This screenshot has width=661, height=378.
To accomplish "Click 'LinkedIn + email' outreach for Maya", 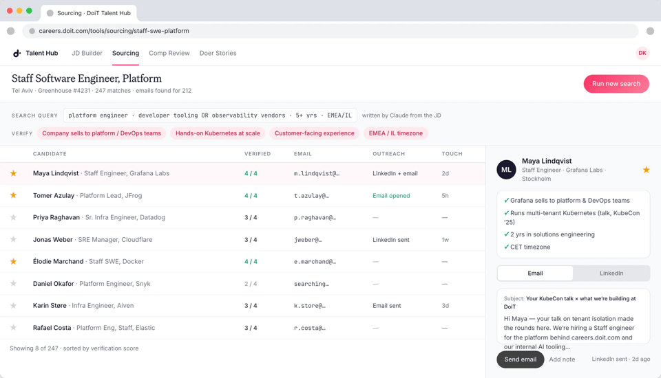I will point(395,173).
